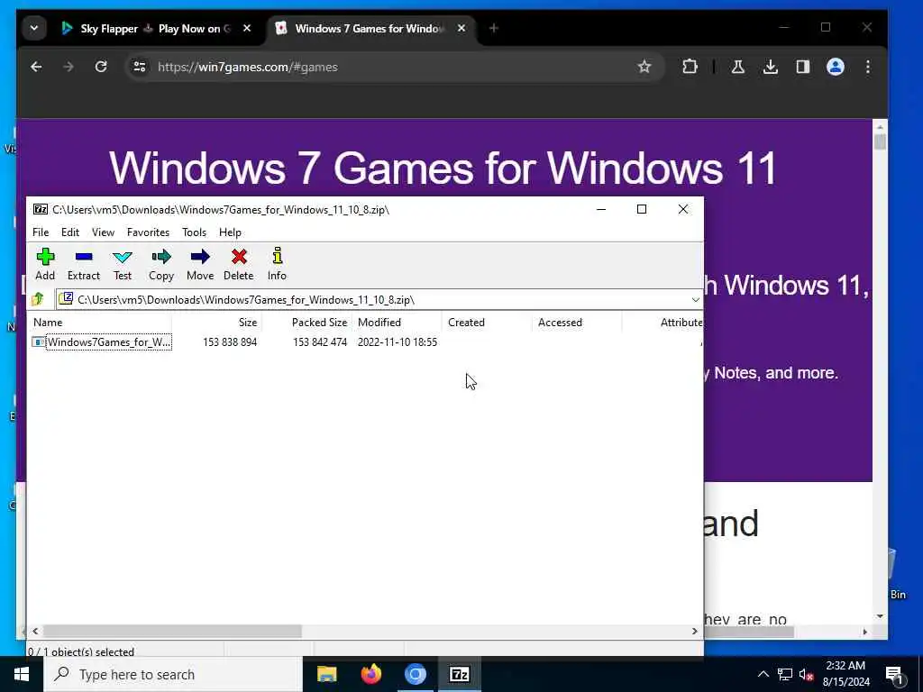This screenshot has height=692, width=923.
Task: Open the Windows Start menu
Action: tap(22, 674)
